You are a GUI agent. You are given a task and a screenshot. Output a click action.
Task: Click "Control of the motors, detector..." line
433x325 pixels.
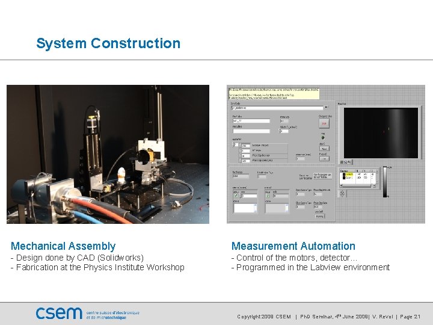click(294, 258)
